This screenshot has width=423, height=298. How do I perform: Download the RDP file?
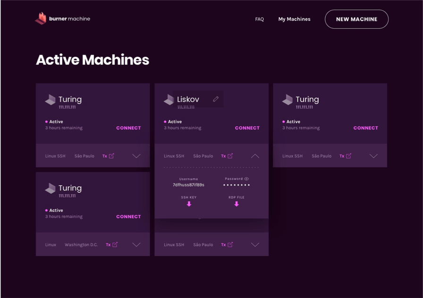(x=237, y=204)
